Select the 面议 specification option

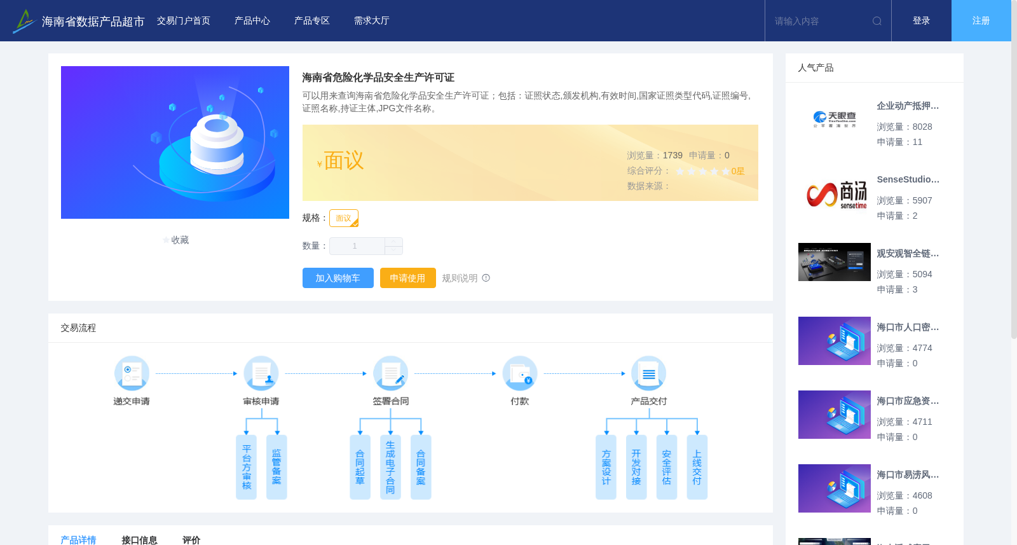click(344, 218)
